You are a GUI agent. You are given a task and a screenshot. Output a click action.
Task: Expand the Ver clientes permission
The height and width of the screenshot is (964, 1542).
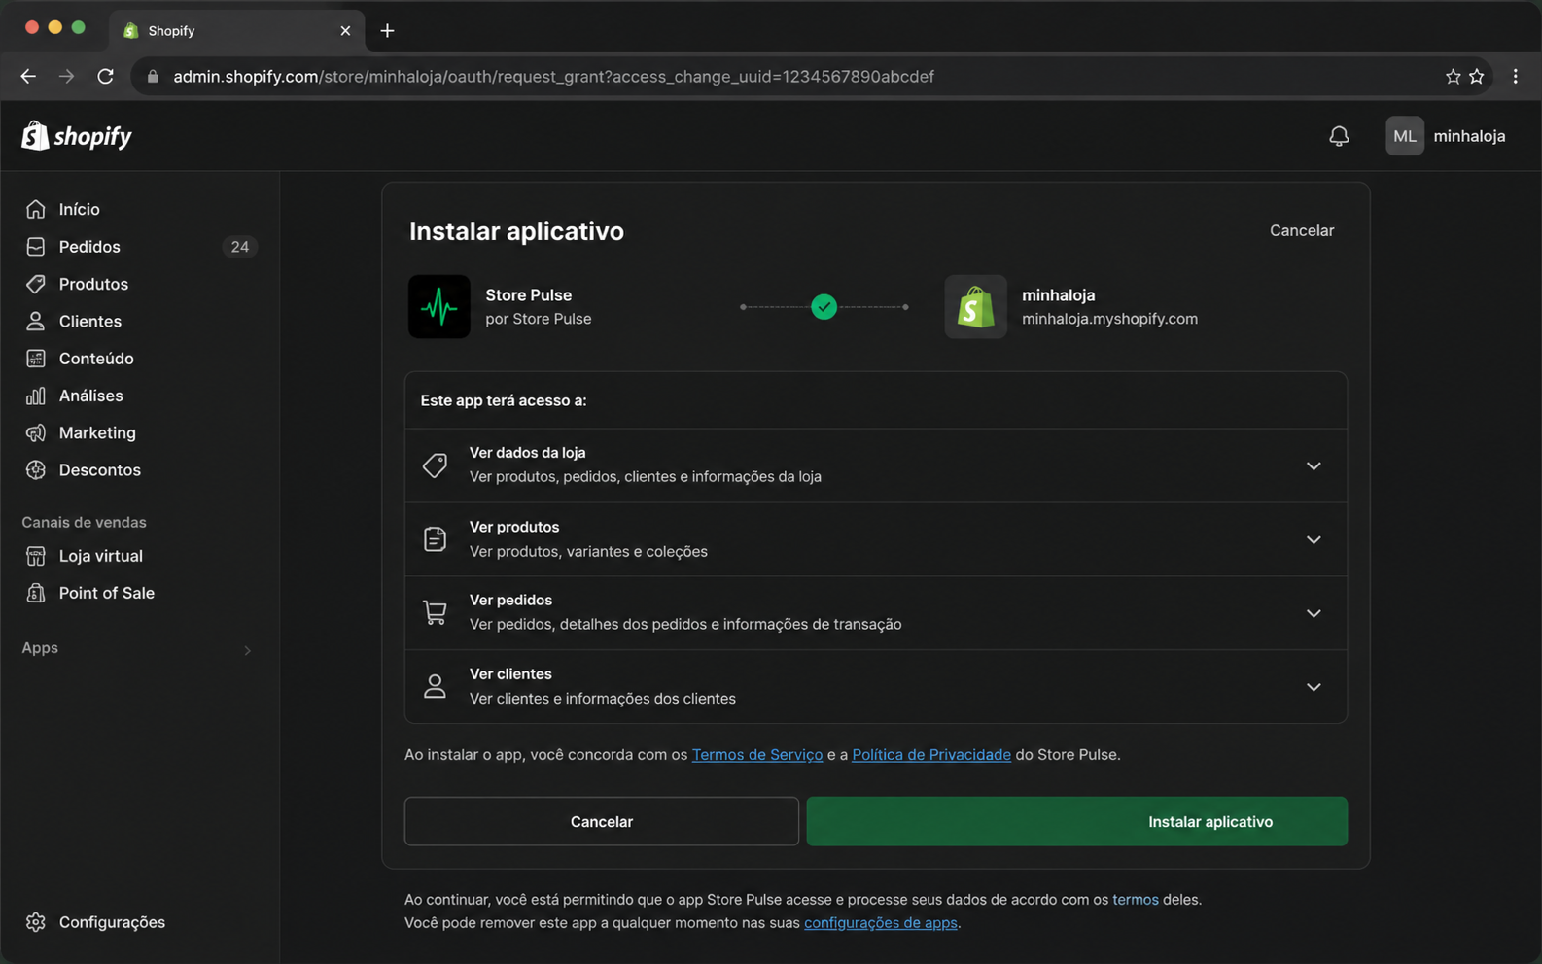[x=1314, y=687]
